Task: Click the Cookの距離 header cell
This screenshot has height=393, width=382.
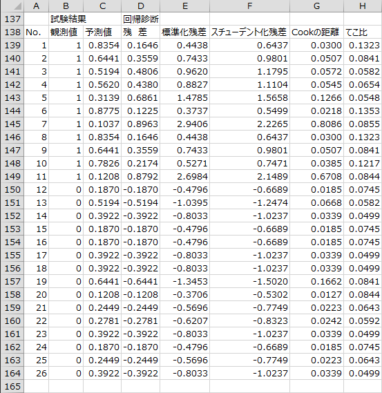Action: coord(317,32)
